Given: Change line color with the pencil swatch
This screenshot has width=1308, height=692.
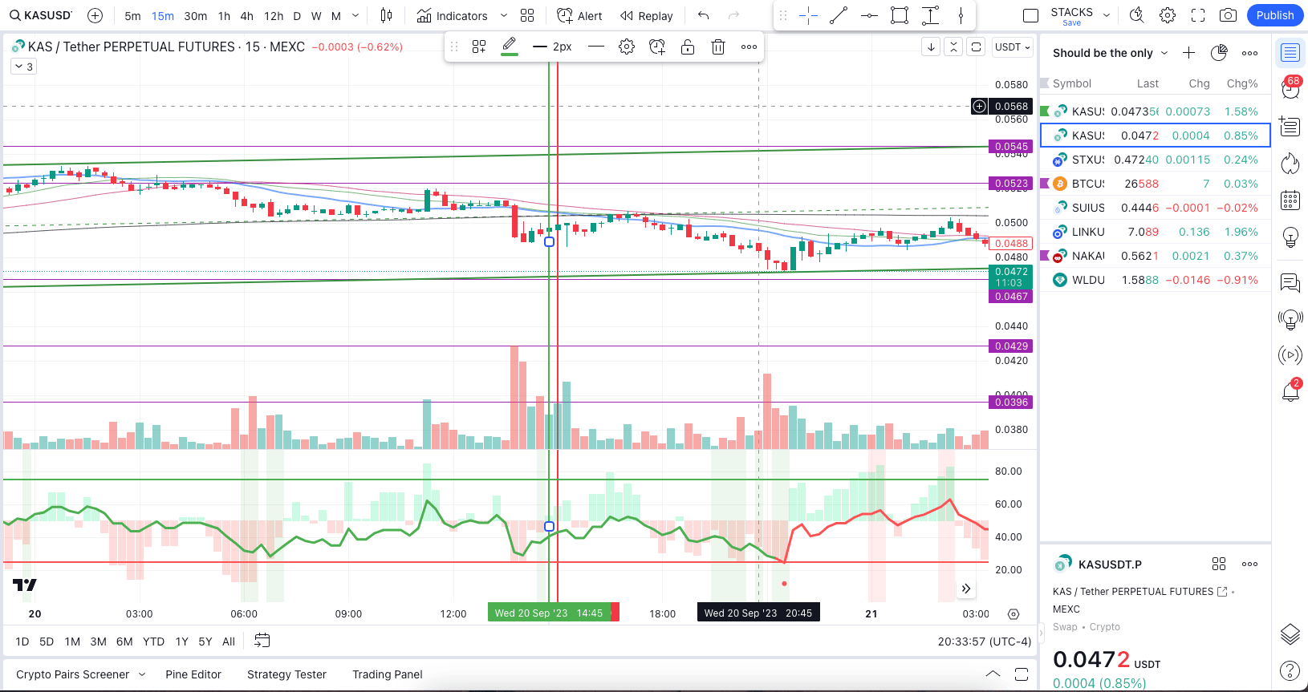Looking at the screenshot, I should (509, 47).
